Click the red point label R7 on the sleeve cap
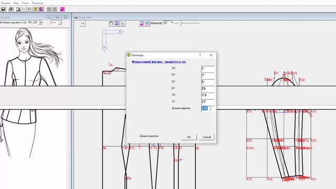The height and width of the screenshot is (189, 336). click(x=276, y=73)
